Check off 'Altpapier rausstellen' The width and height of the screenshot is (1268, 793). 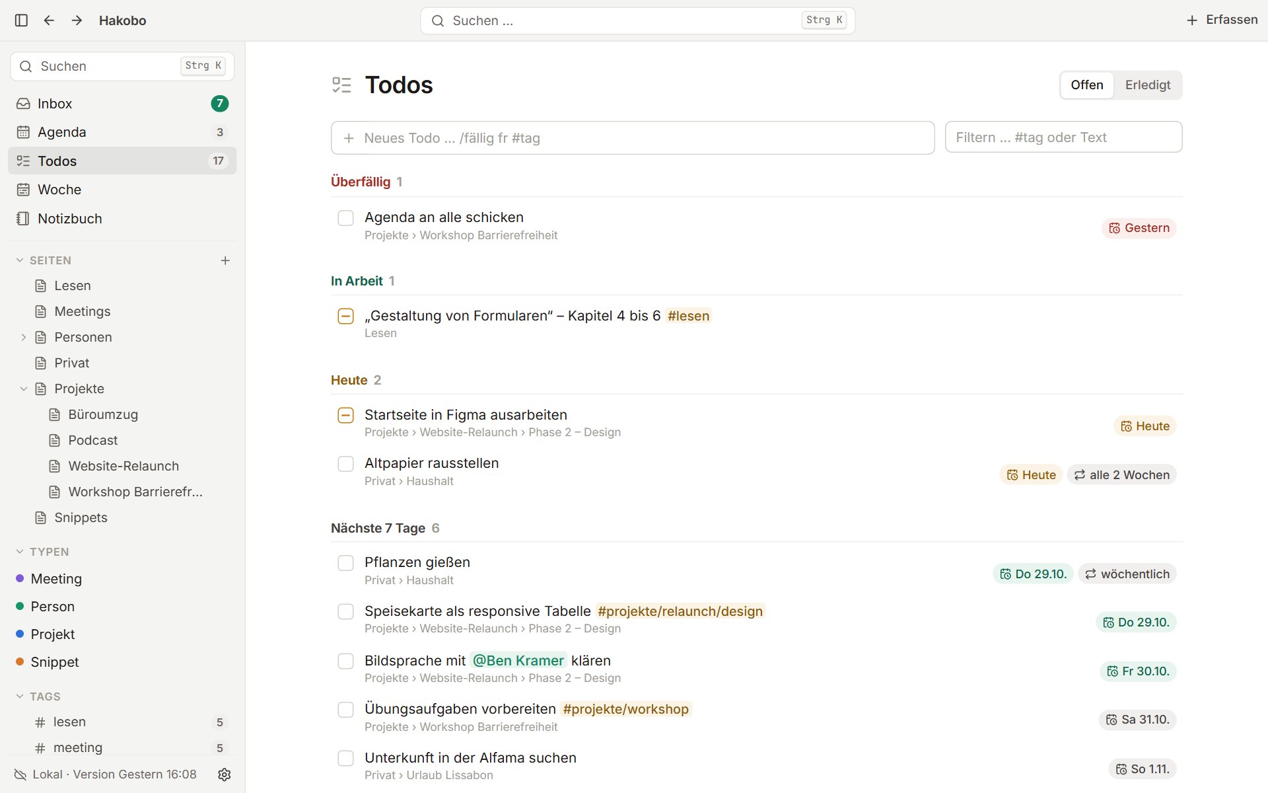[x=345, y=464]
